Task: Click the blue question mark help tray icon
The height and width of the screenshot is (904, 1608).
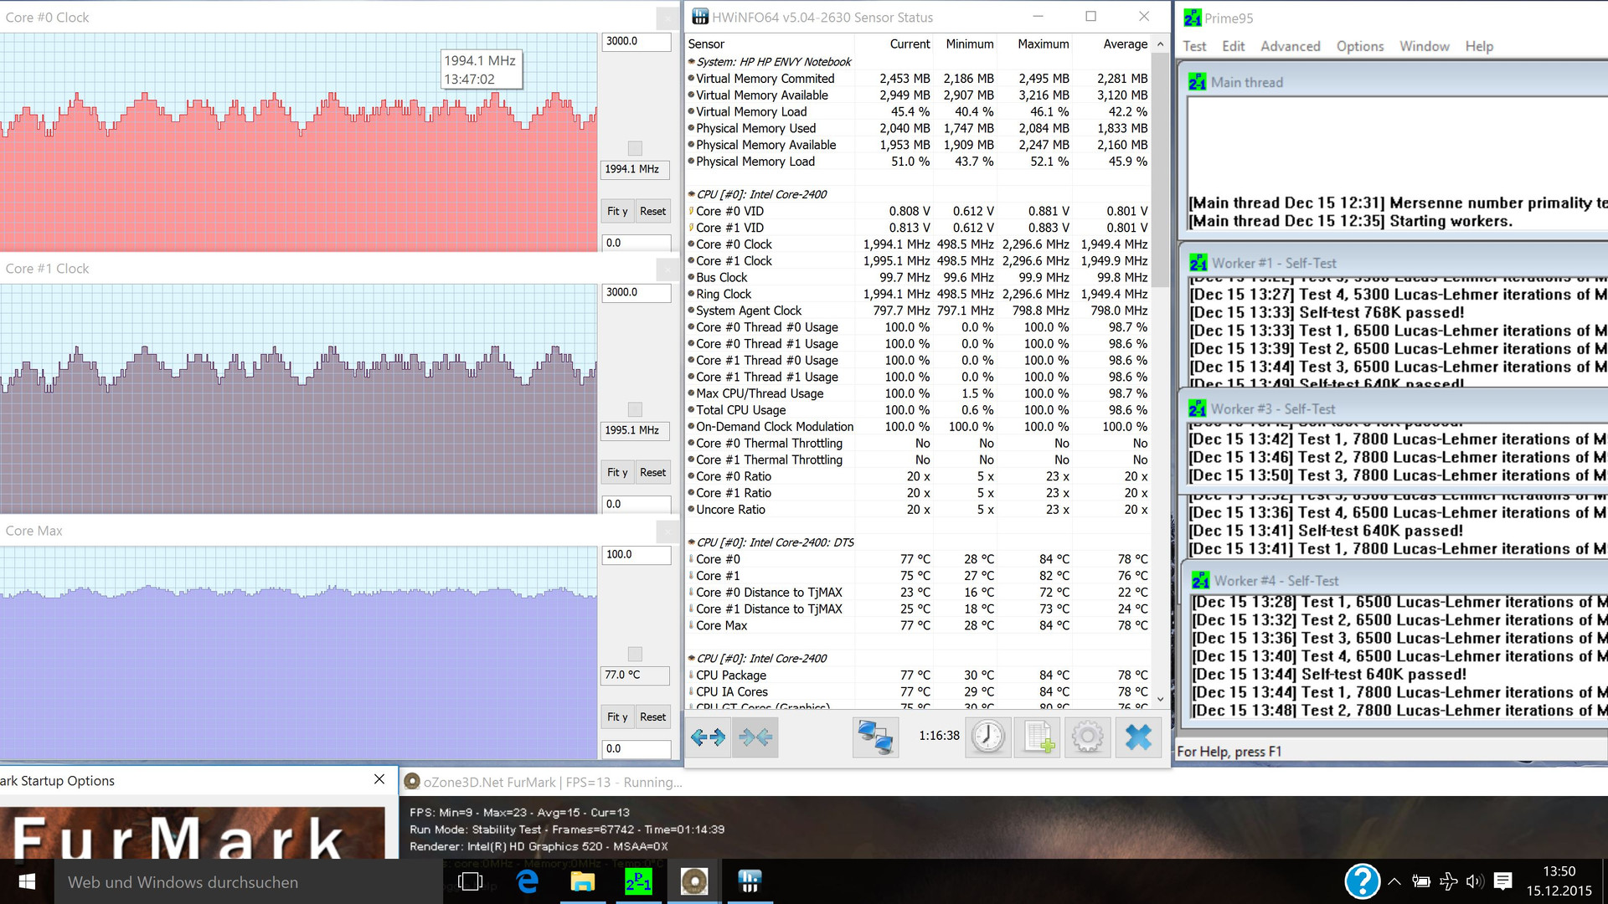Action: pyautogui.click(x=1362, y=881)
